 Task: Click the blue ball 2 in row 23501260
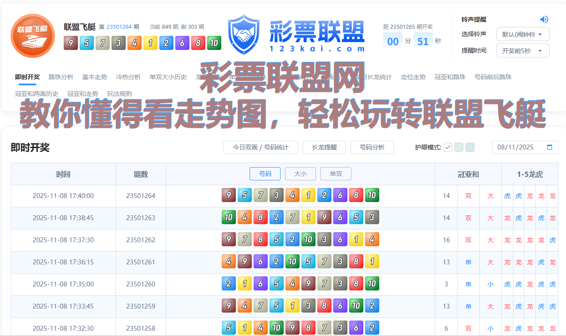(229, 283)
